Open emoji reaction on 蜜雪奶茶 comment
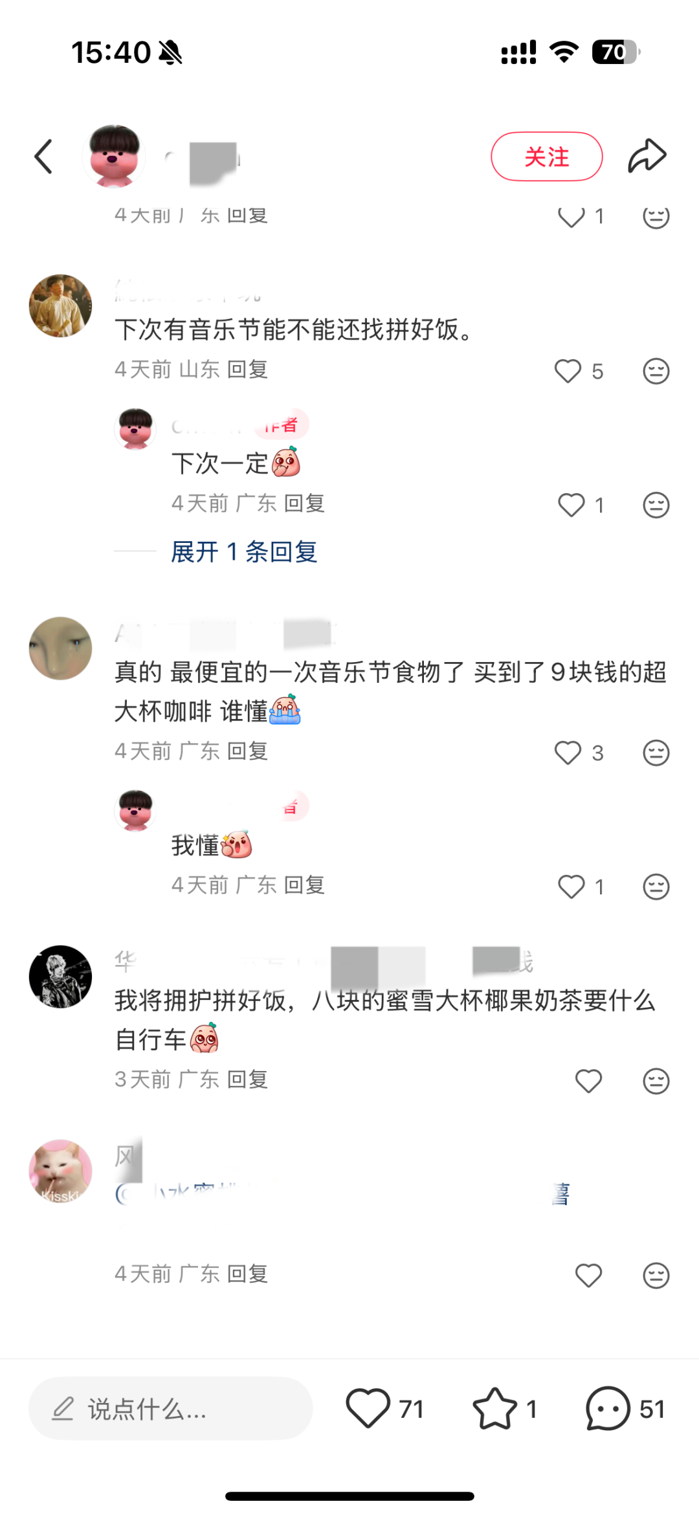Screen dimensions: 699x1515 pyautogui.click(x=656, y=1081)
